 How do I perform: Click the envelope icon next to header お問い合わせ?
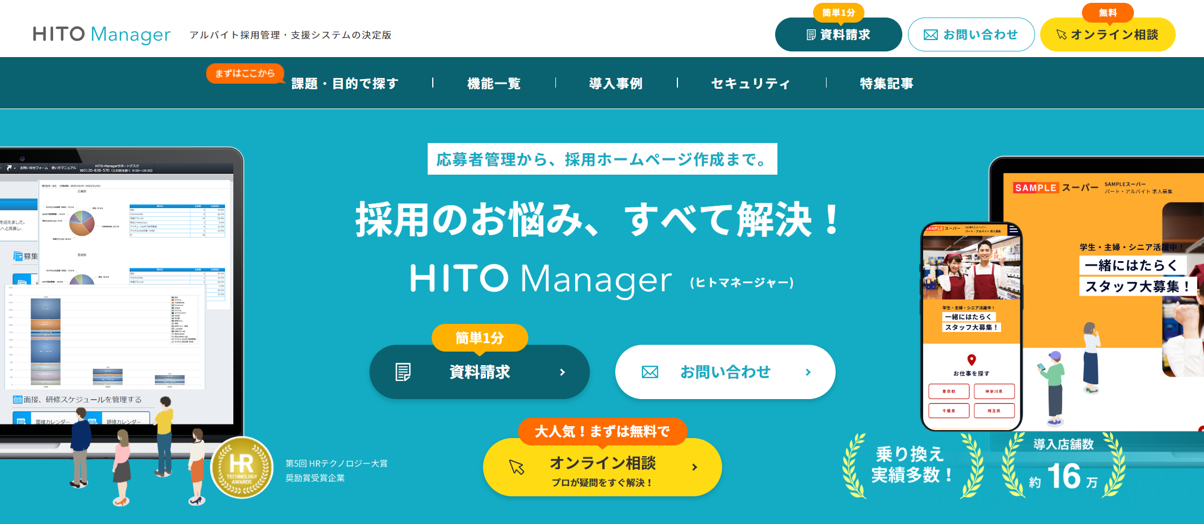pos(930,34)
